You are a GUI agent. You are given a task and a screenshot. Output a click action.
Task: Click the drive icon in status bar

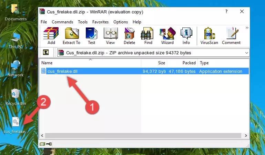(x=42, y=144)
